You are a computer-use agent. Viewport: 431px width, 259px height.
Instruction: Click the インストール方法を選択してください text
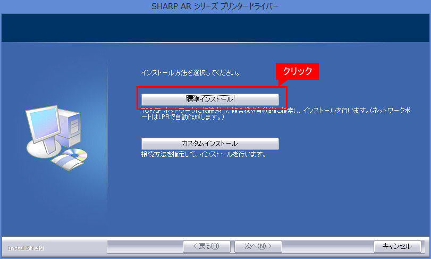coord(190,72)
